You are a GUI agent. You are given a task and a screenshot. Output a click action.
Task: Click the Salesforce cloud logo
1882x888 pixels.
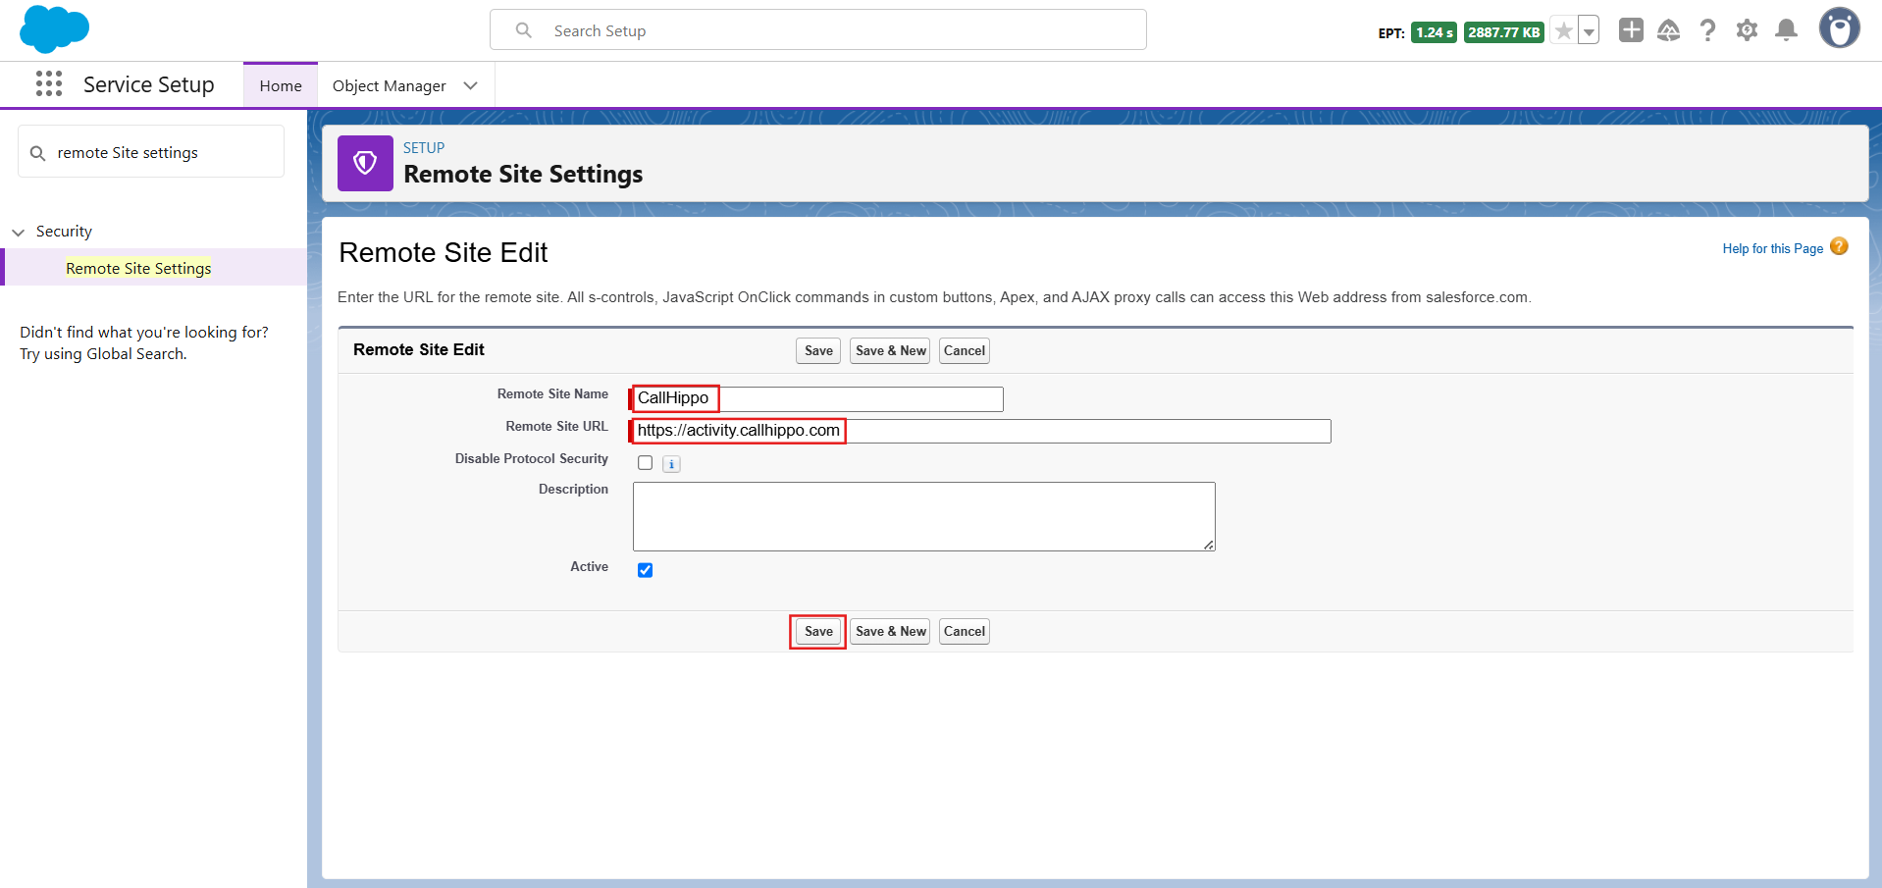[54, 29]
